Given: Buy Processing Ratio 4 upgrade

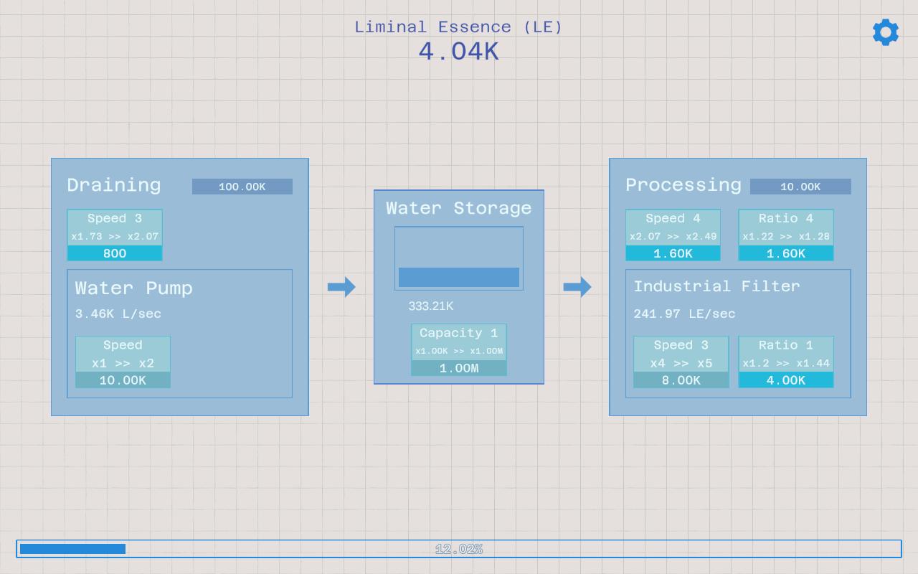Looking at the screenshot, I should 786,235.
